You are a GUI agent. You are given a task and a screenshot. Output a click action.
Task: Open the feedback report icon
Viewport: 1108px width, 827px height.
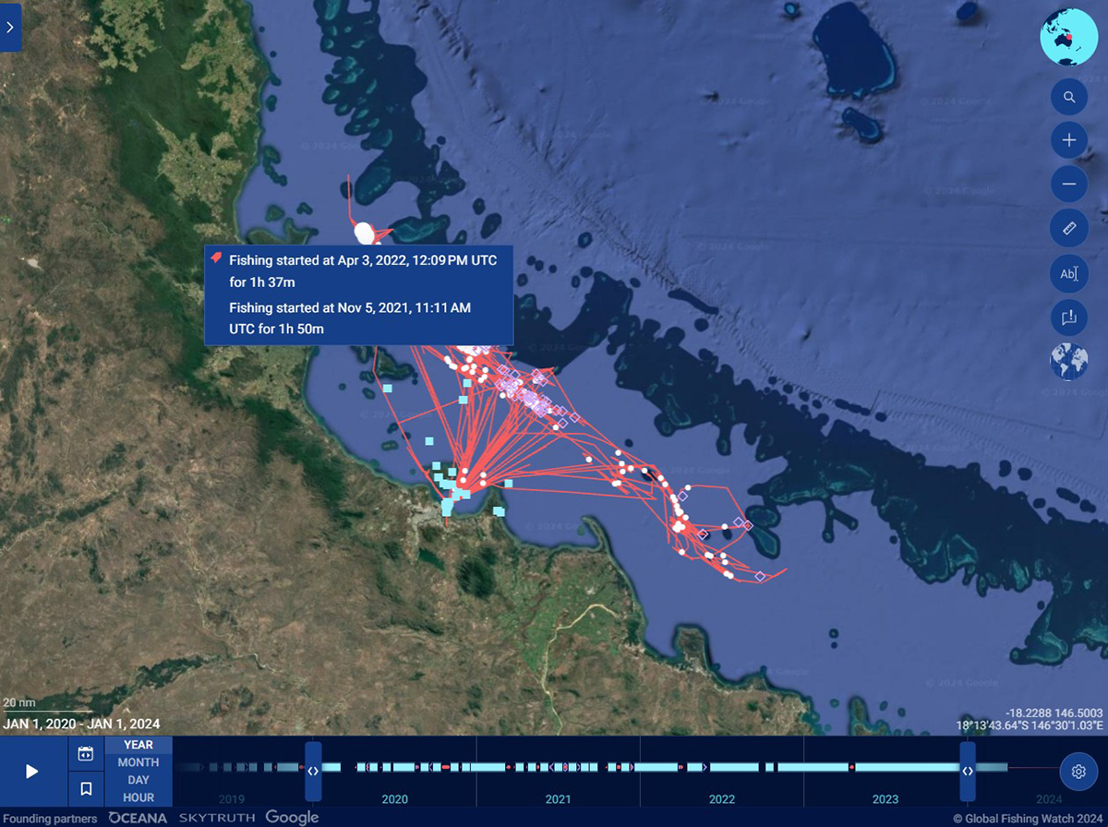pyautogui.click(x=1069, y=317)
